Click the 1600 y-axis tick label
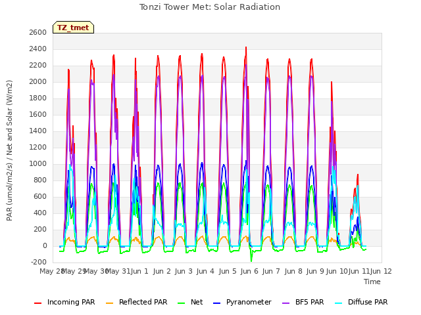 coord(38,115)
